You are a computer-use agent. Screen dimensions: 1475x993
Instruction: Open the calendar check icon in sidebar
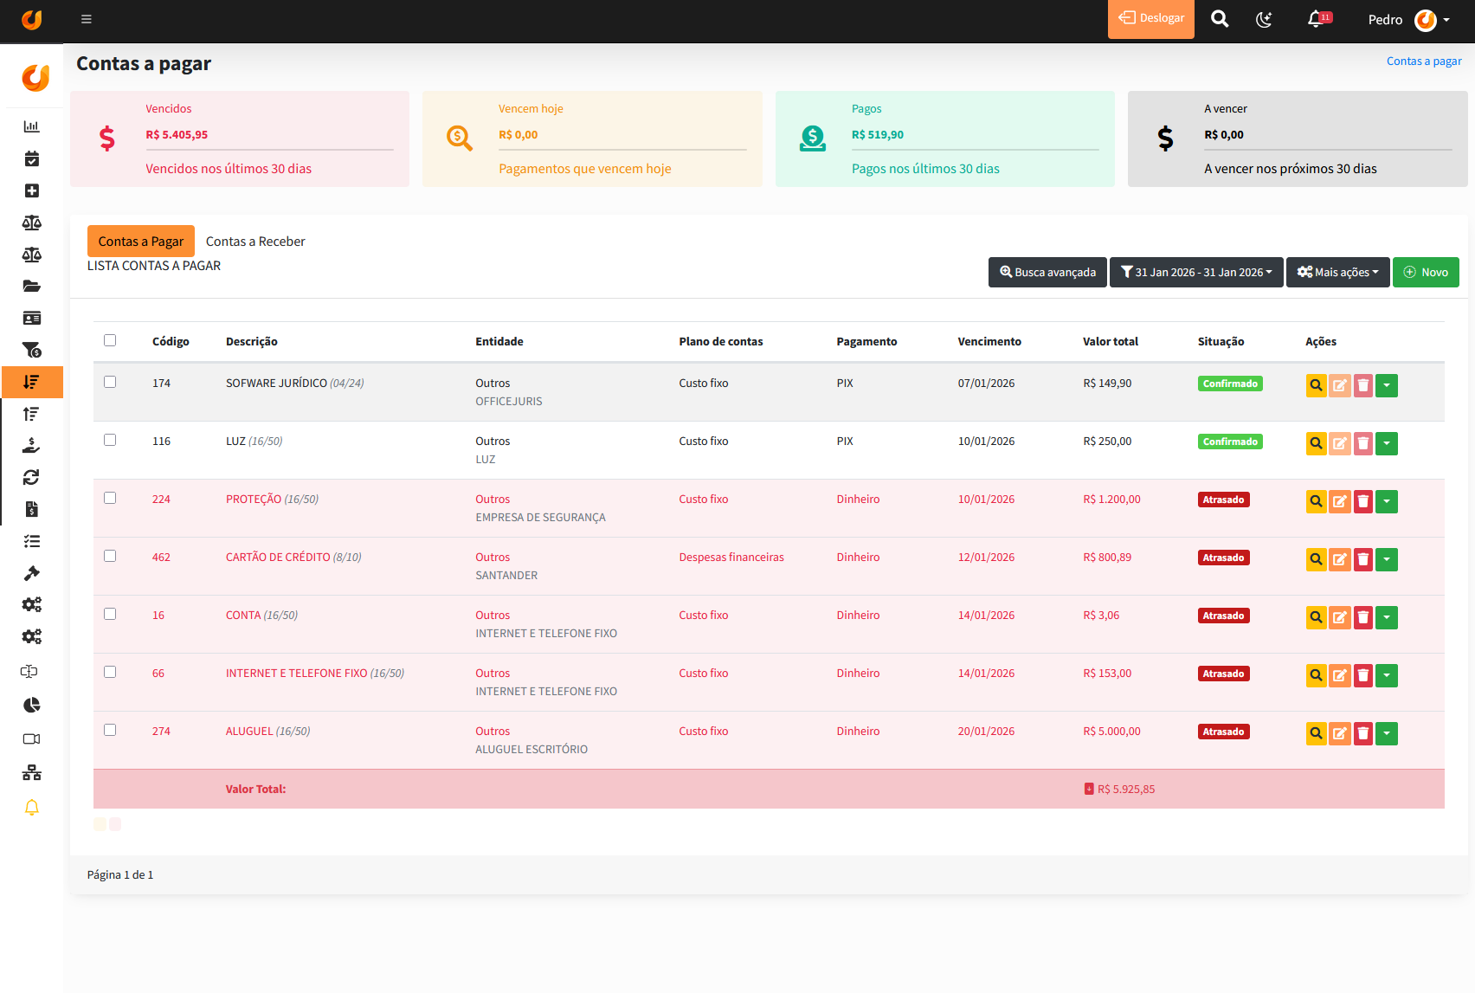[31, 158]
